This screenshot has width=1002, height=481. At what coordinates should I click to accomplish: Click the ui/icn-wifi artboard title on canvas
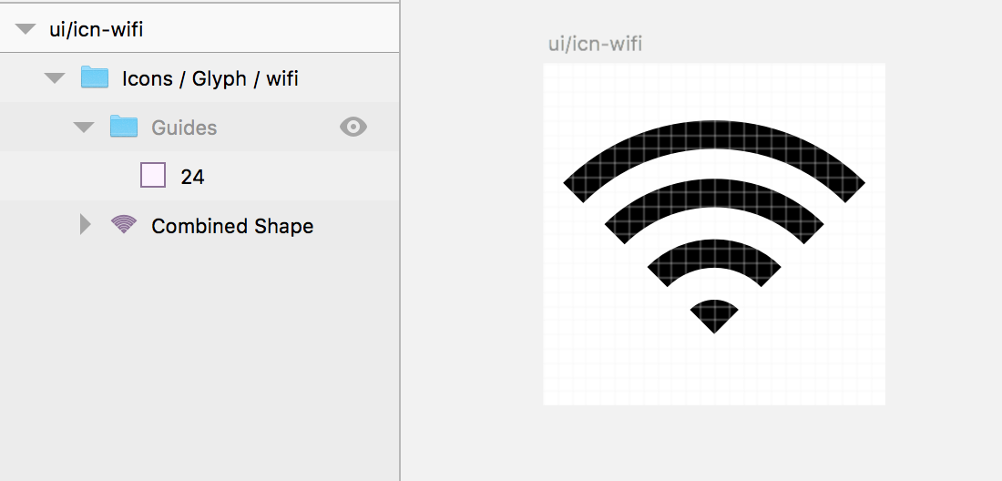(595, 44)
